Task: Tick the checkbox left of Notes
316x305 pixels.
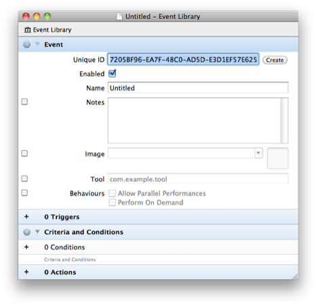Action: pos(24,102)
